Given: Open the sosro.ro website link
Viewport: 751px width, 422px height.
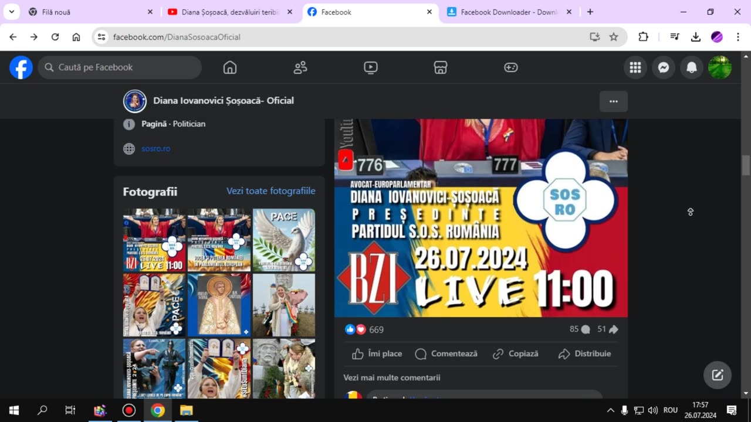Looking at the screenshot, I should pos(156,149).
